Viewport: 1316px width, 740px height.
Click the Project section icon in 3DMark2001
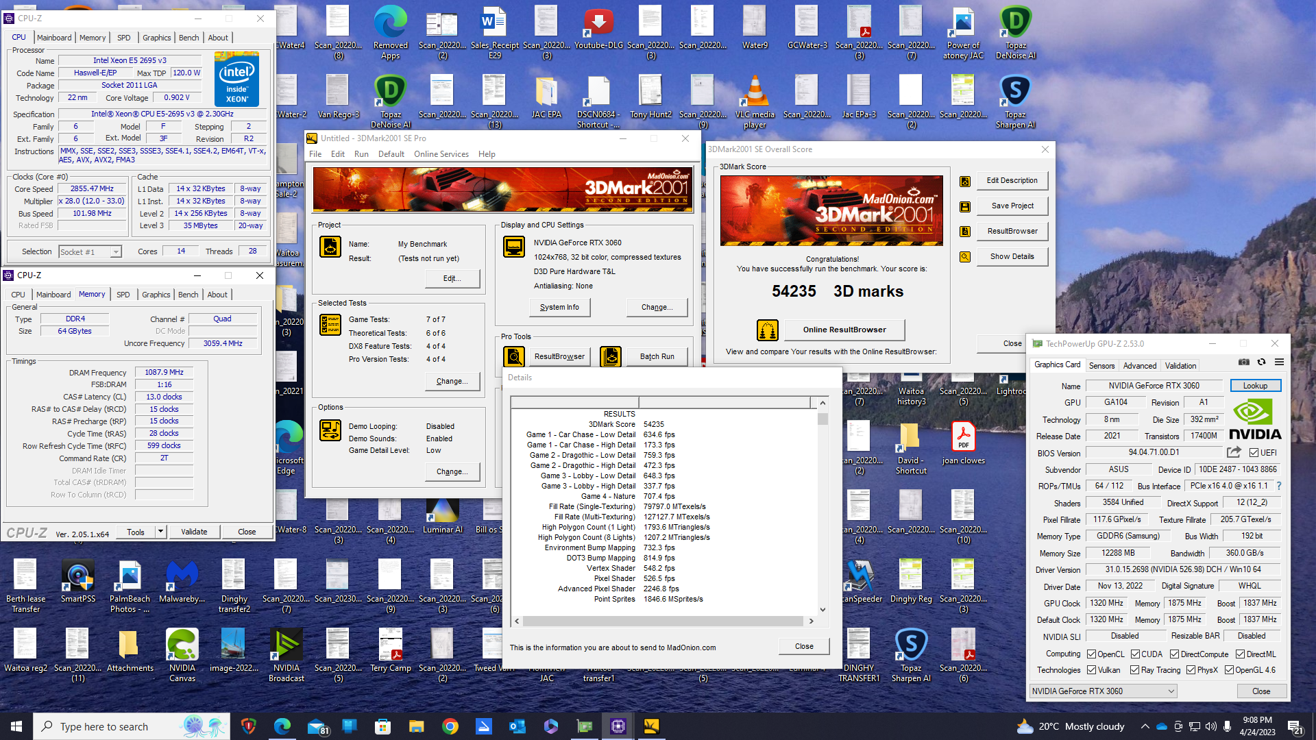330,247
